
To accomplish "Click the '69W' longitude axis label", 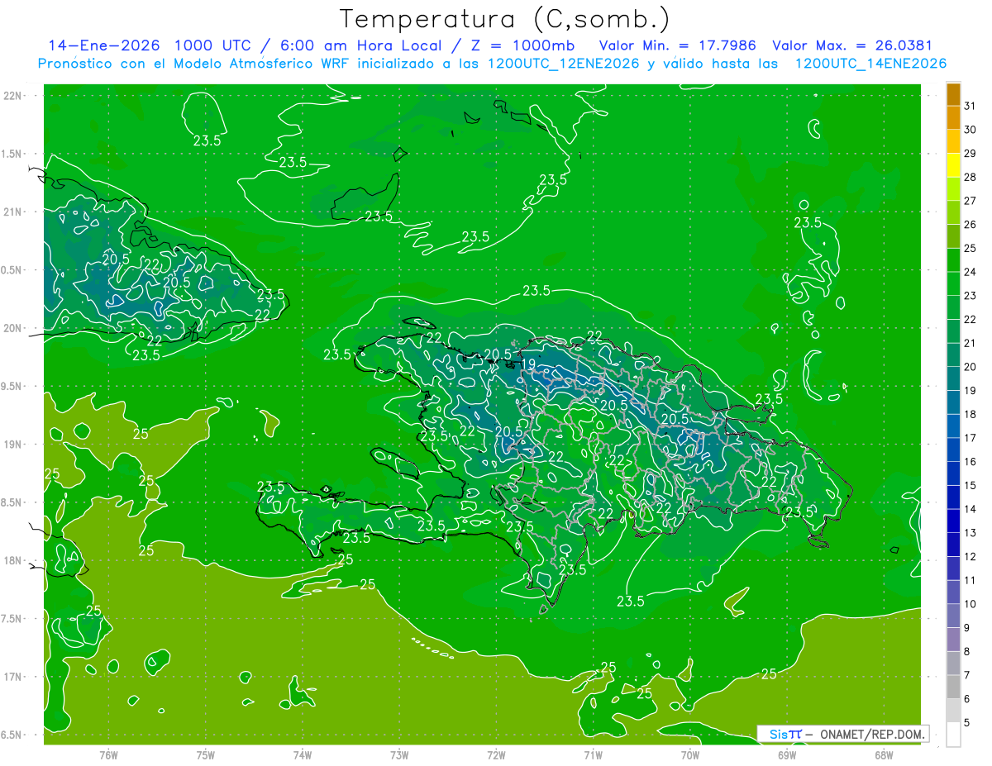I will (787, 754).
